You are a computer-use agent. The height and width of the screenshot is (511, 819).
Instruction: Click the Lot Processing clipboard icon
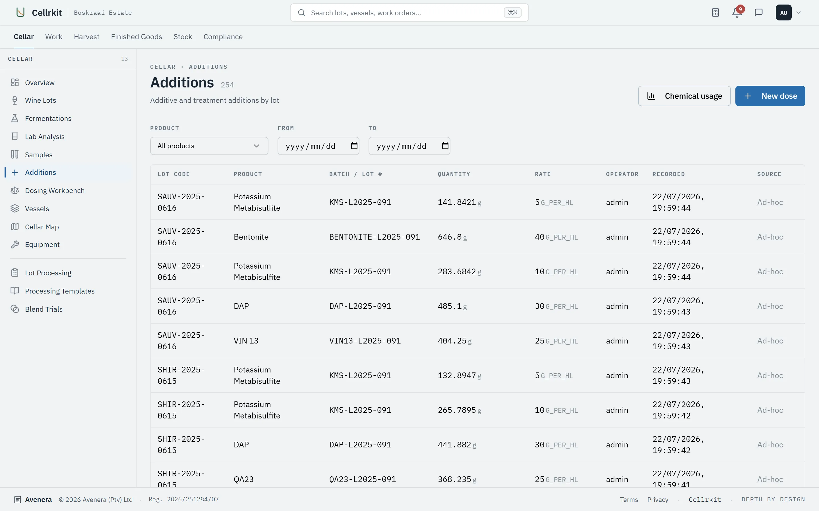pos(15,273)
